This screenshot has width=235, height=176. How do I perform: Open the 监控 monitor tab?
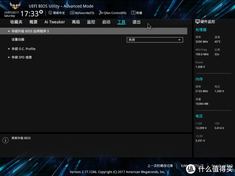(91, 22)
